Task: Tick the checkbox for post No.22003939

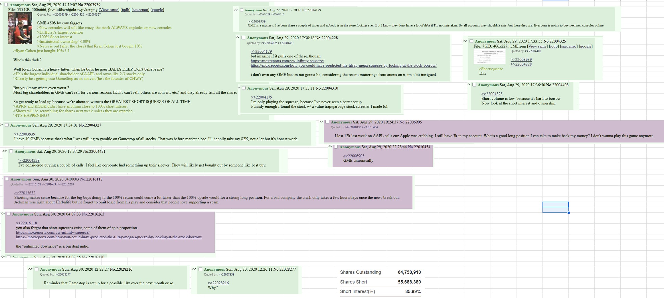Action: (x=6, y=5)
